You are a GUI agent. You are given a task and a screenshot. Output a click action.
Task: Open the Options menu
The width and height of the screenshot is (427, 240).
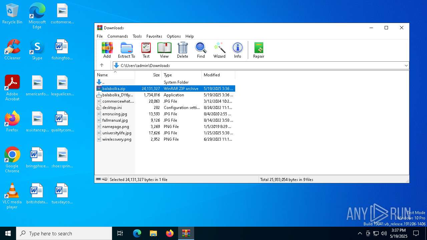[174, 36]
